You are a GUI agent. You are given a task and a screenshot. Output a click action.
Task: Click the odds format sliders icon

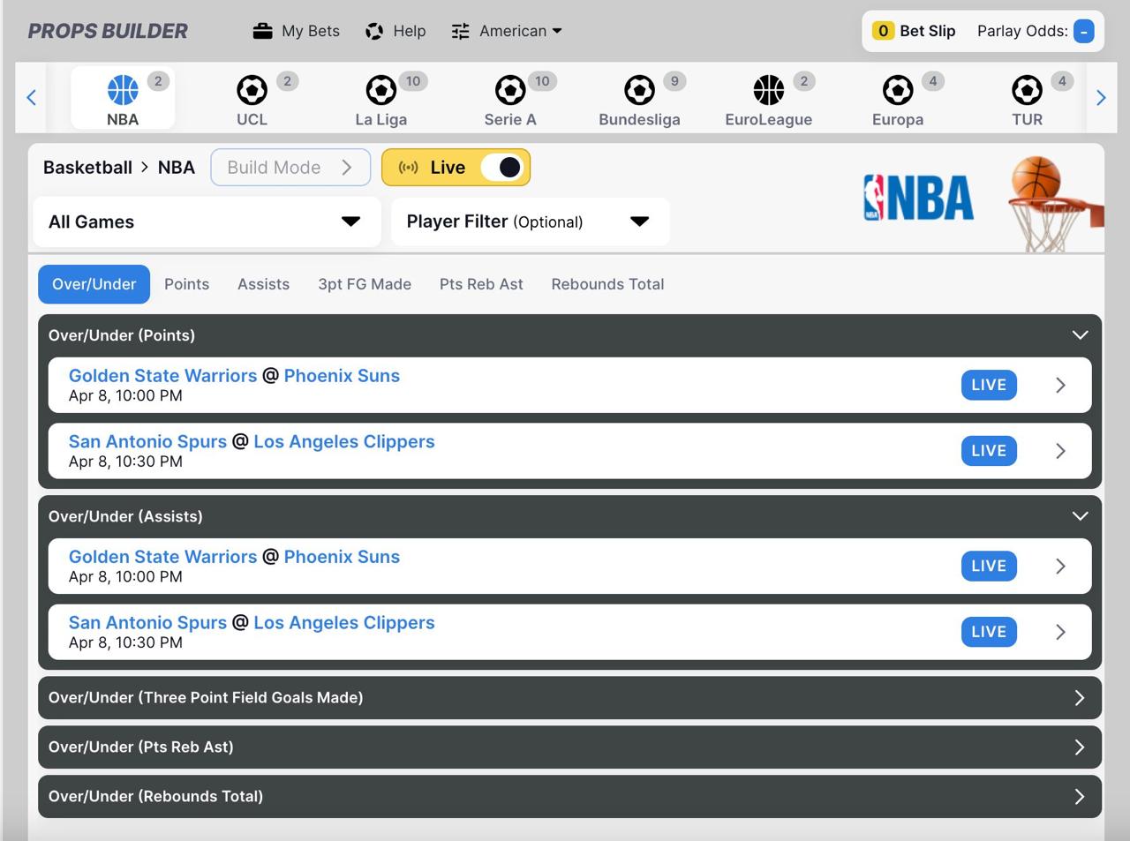460,31
